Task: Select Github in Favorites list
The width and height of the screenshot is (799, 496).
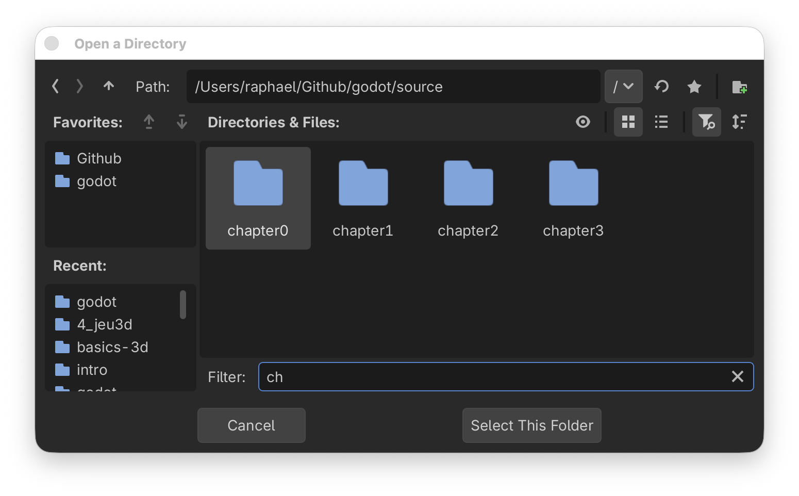Action: coord(99,158)
